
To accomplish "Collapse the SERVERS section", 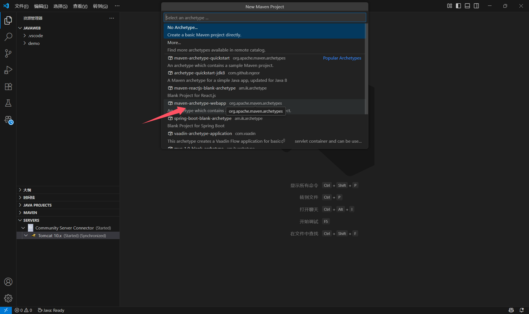I will (31, 220).
